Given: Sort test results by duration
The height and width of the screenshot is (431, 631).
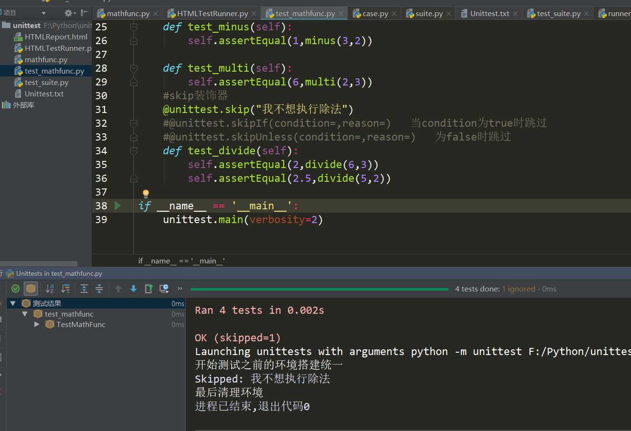Looking at the screenshot, I should coord(66,289).
